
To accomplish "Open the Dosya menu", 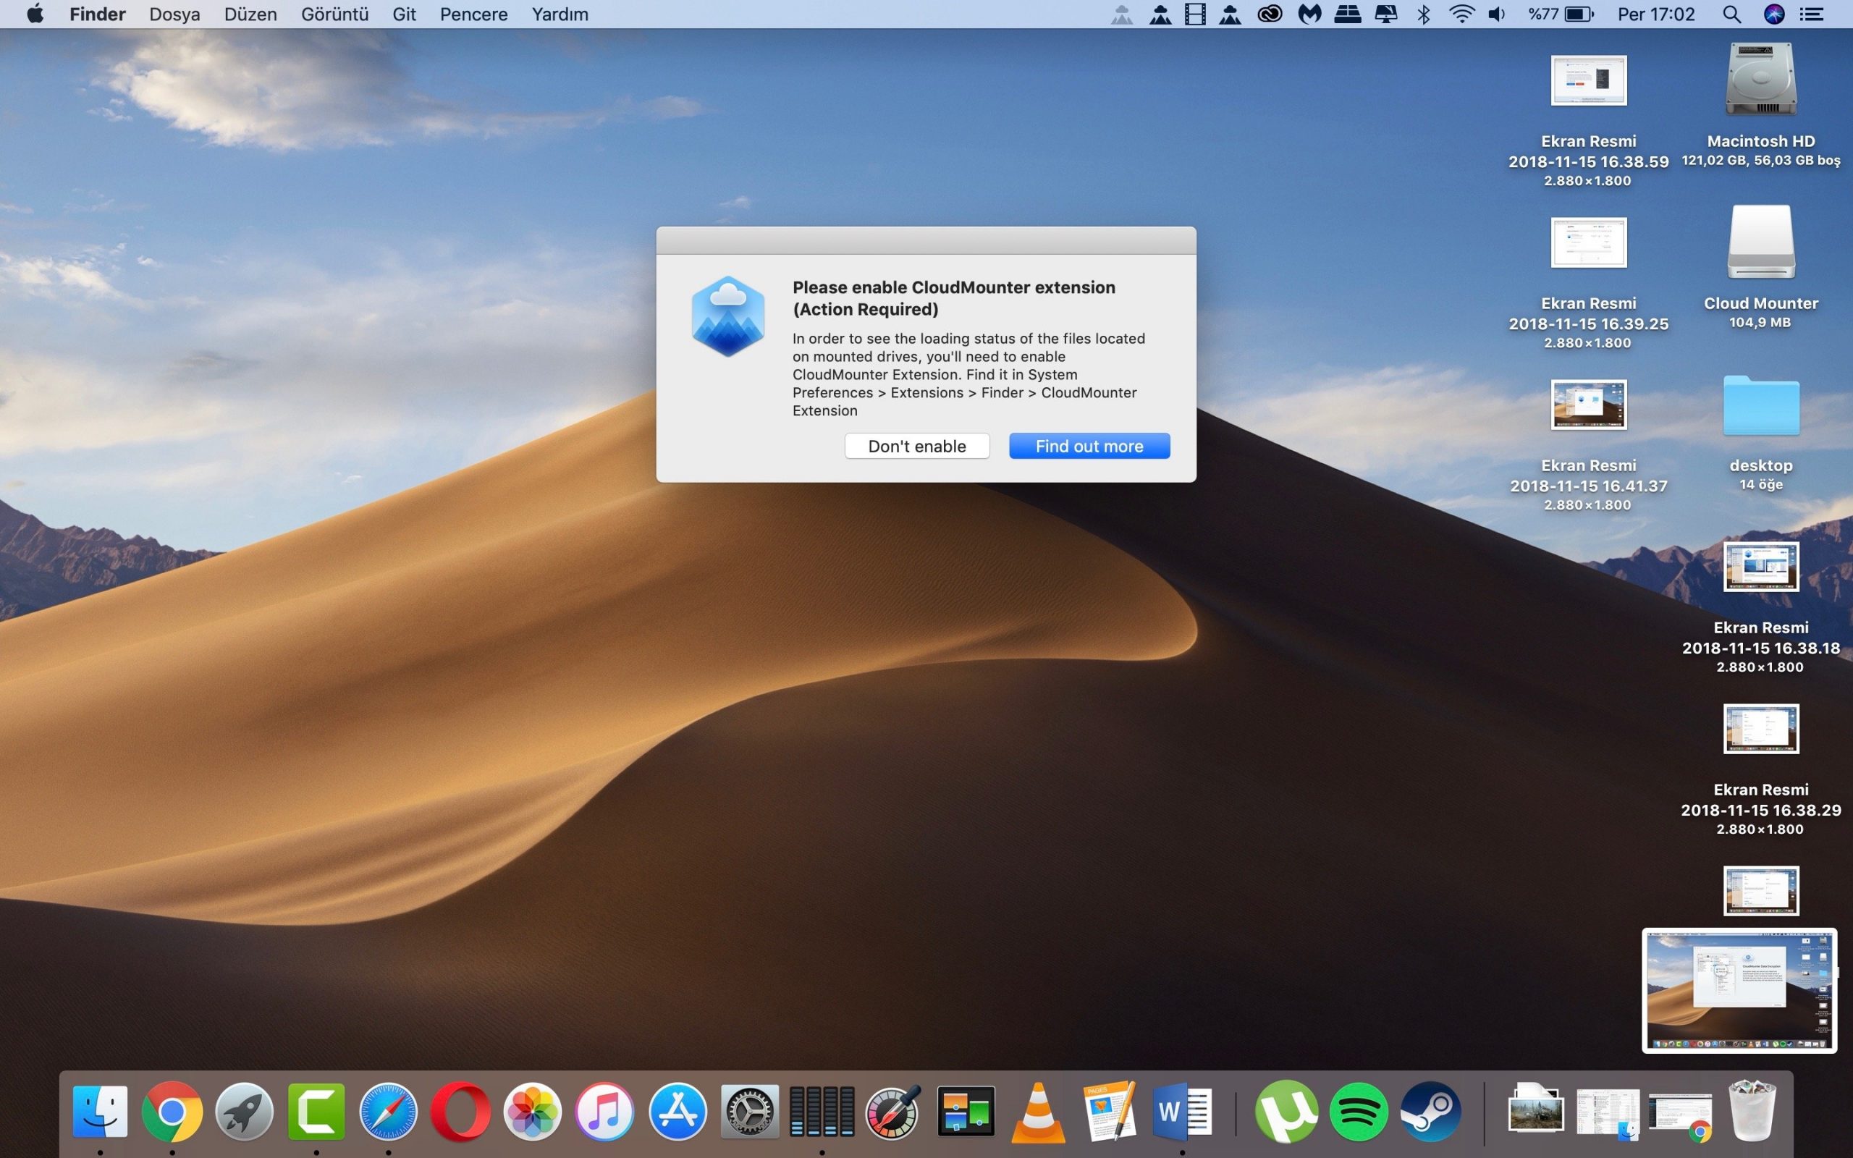I will pyautogui.click(x=174, y=14).
